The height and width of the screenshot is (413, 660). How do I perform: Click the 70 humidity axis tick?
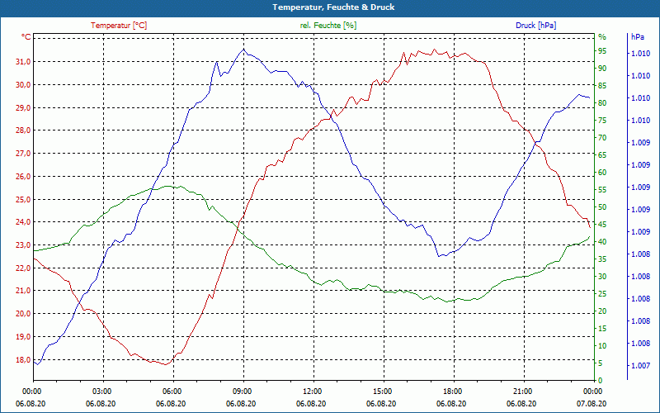602,138
